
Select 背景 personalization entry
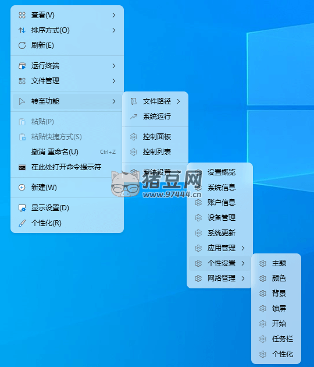(276, 294)
